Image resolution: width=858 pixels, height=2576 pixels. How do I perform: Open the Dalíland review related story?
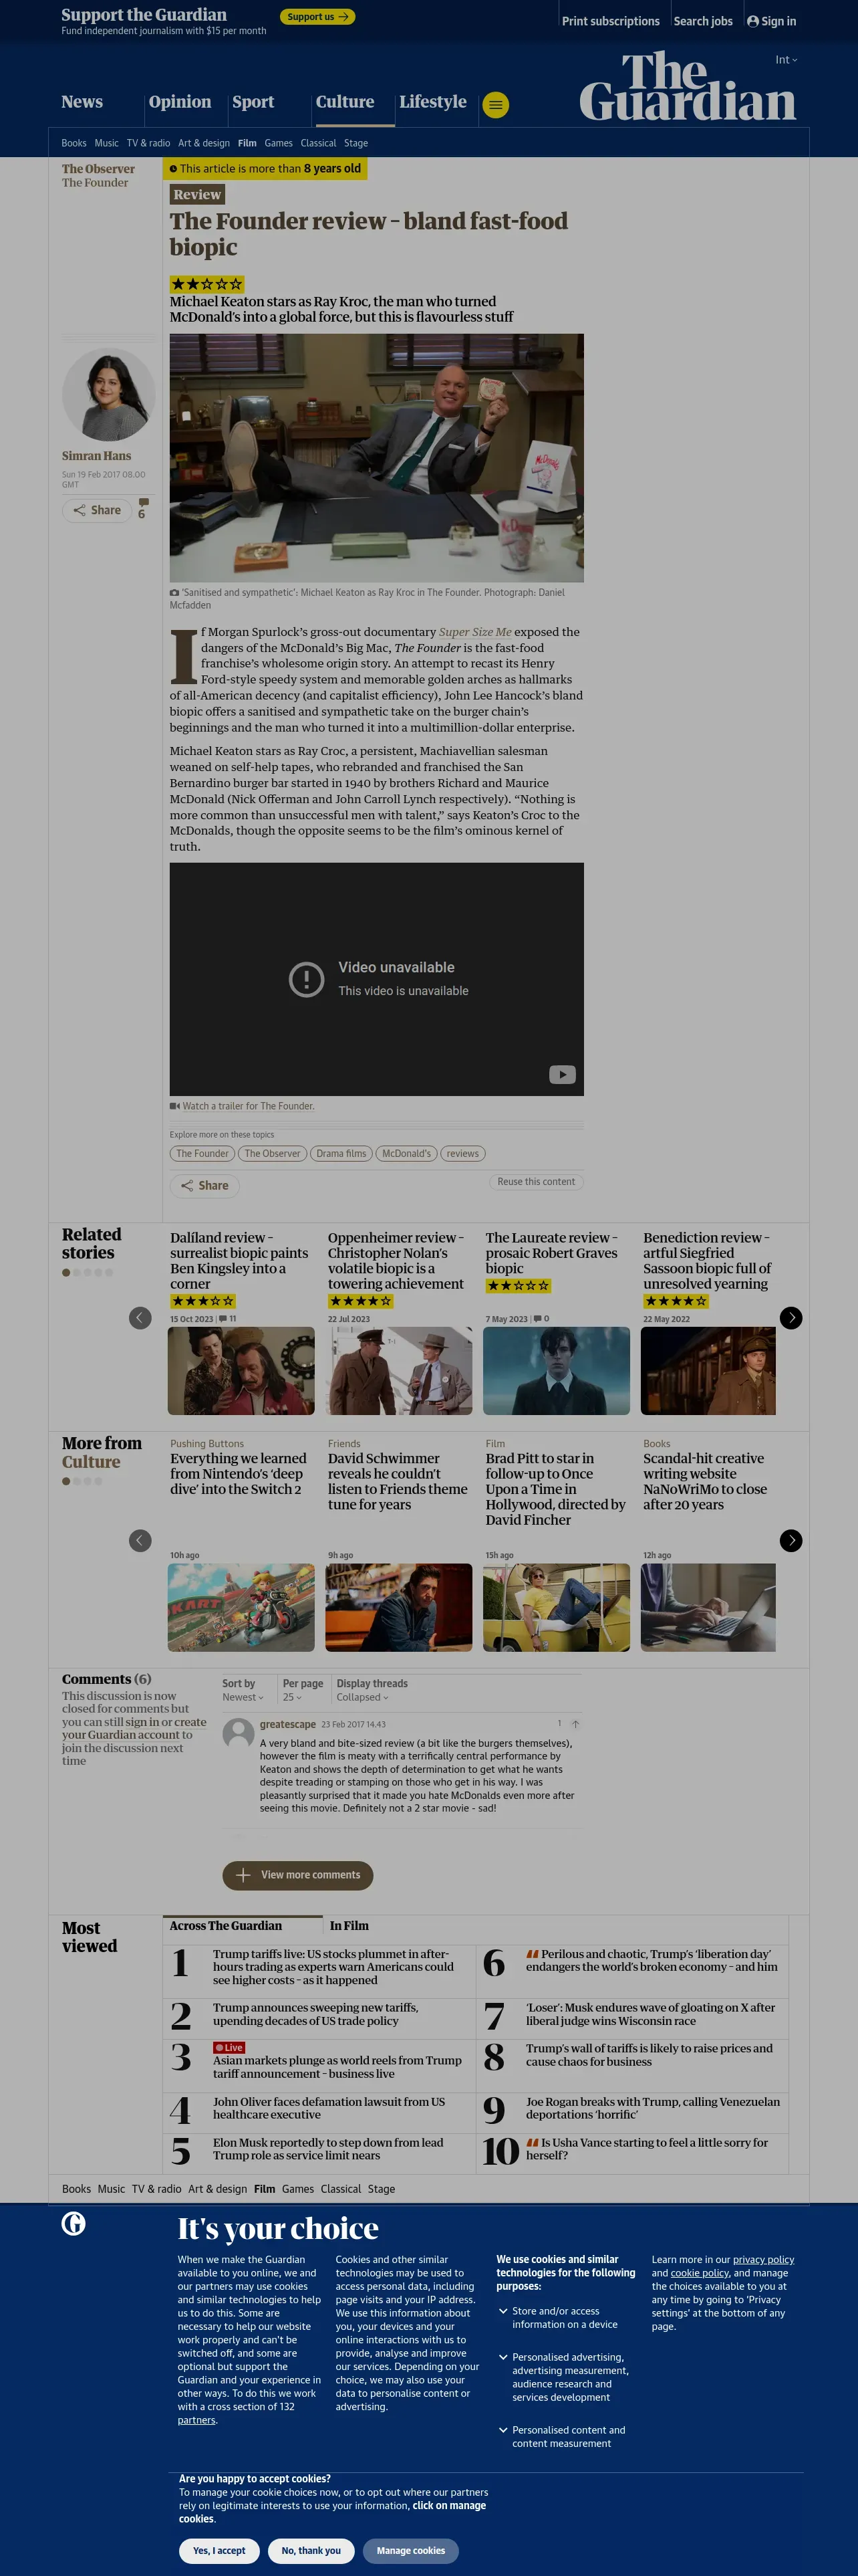(x=239, y=1260)
